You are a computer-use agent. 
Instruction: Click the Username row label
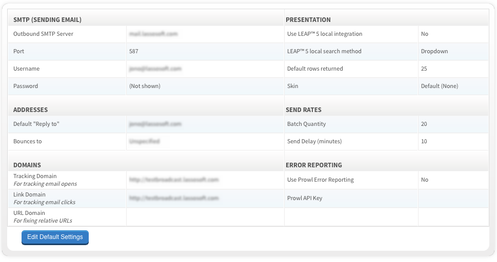(x=26, y=69)
